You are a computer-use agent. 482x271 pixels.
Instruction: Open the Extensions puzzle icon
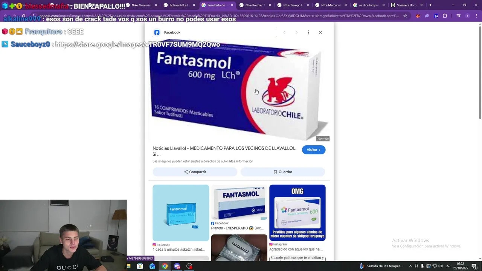pos(445,16)
